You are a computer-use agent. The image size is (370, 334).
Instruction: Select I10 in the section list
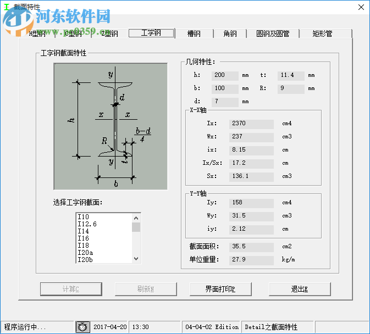point(104,217)
